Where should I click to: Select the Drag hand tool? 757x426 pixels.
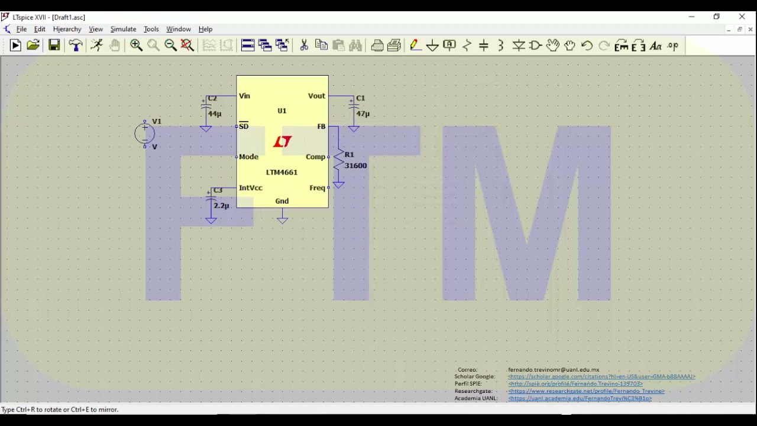[570, 46]
